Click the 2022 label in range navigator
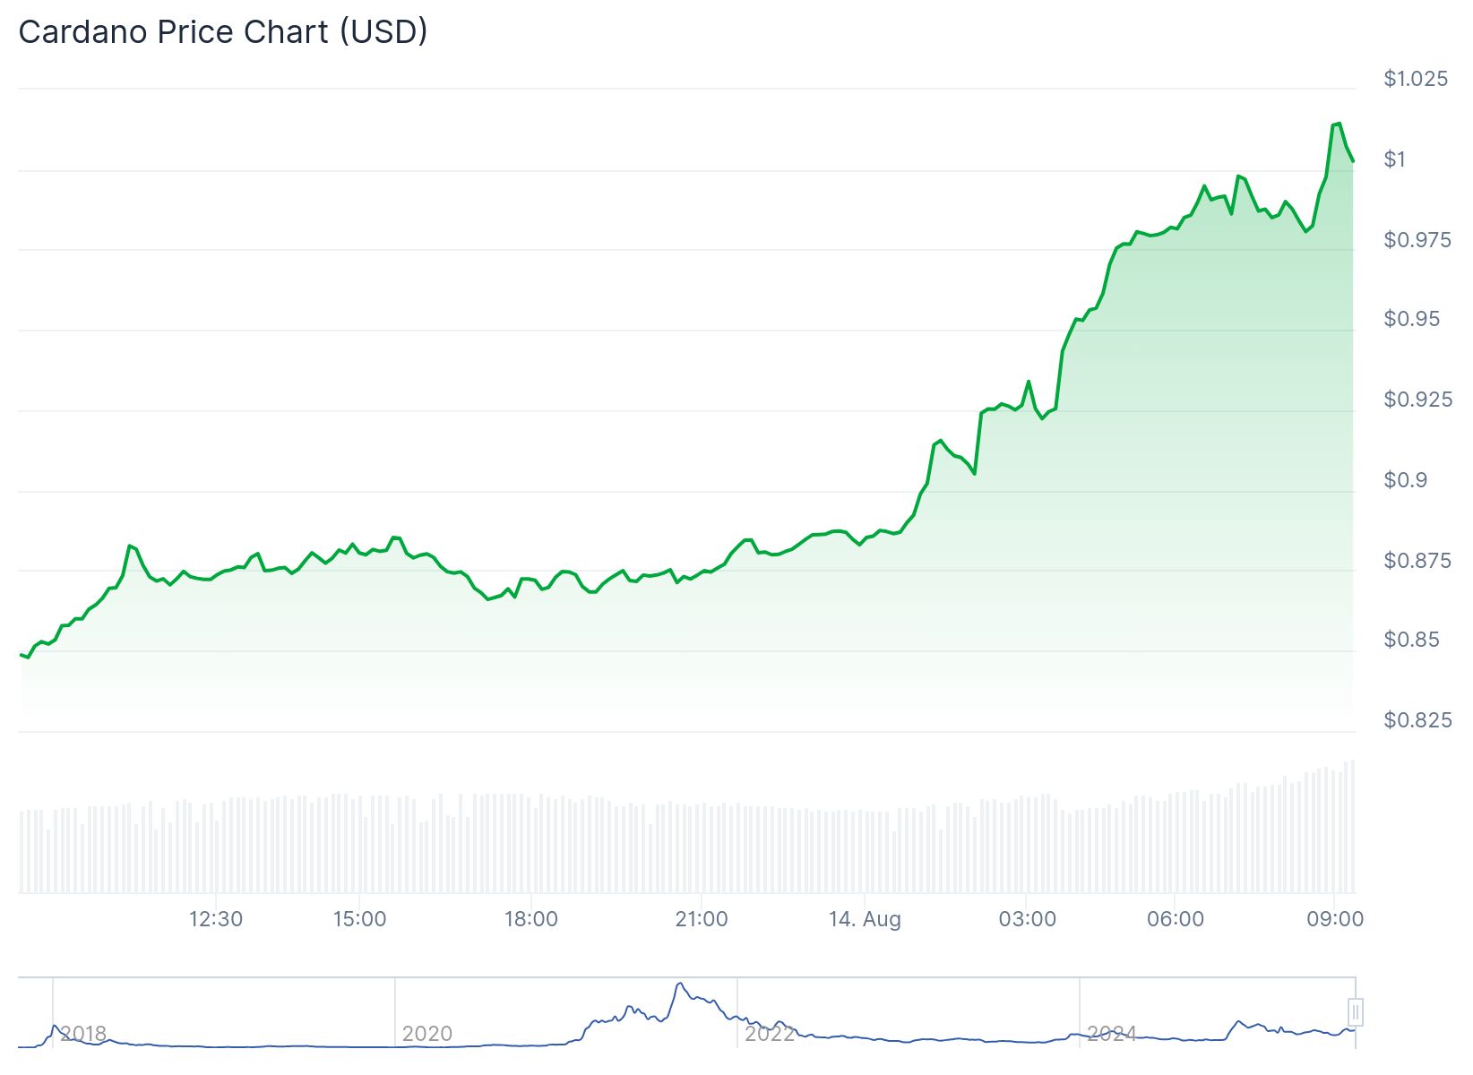 [770, 1034]
